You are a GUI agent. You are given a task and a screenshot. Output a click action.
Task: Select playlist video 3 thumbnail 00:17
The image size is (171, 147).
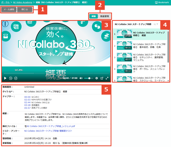coord(125,57)
